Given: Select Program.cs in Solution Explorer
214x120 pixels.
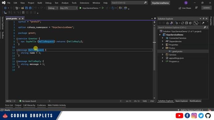Looking at the screenshot, I should (x=174, y=61).
